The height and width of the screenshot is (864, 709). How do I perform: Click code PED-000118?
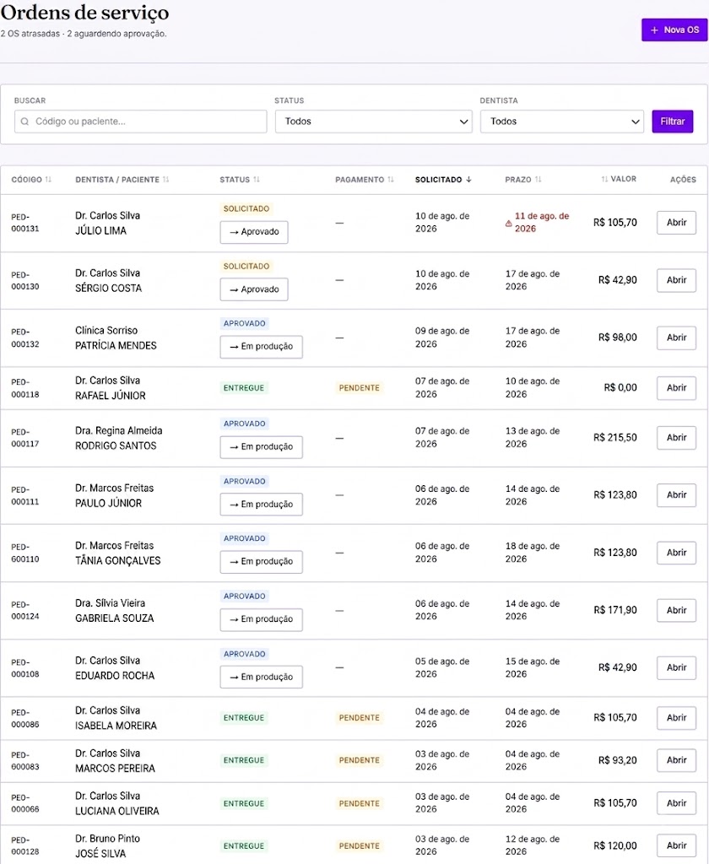pyautogui.click(x=25, y=388)
